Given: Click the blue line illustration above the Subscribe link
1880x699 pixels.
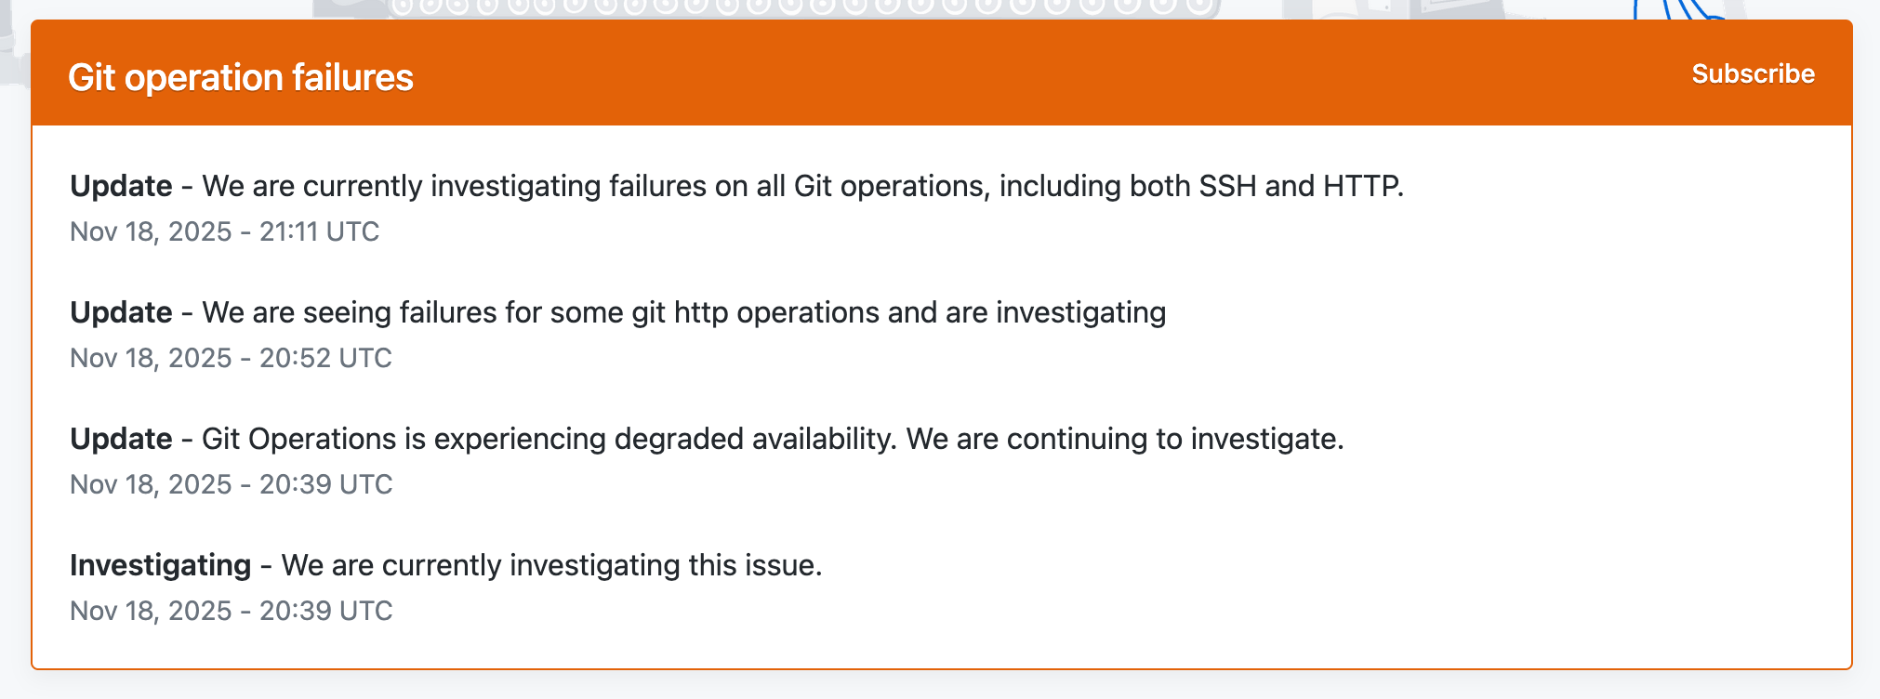Looking at the screenshot, I should [1683, 11].
